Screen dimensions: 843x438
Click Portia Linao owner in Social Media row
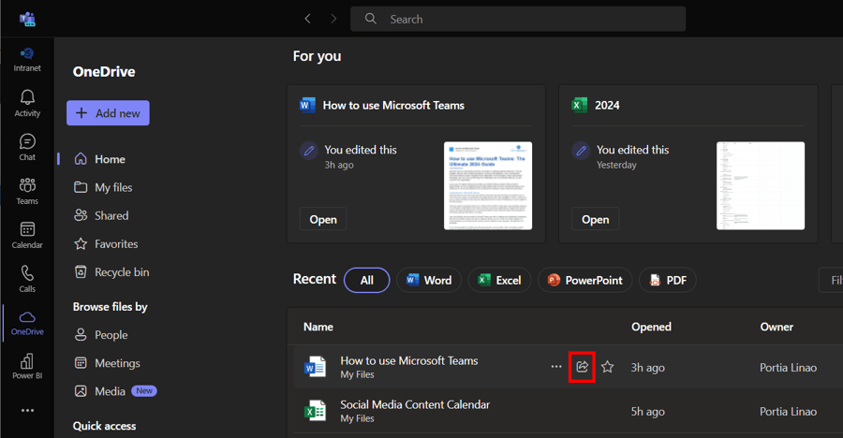788,412
